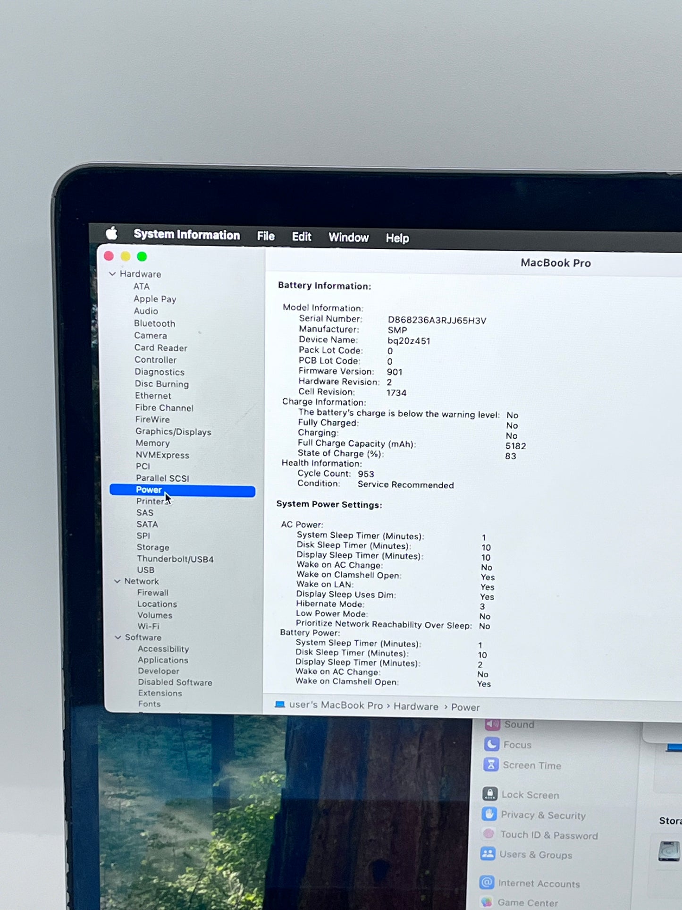The width and height of the screenshot is (682, 910).
Task: Click Full Charge Capacity value 5182
Action: click(x=515, y=446)
